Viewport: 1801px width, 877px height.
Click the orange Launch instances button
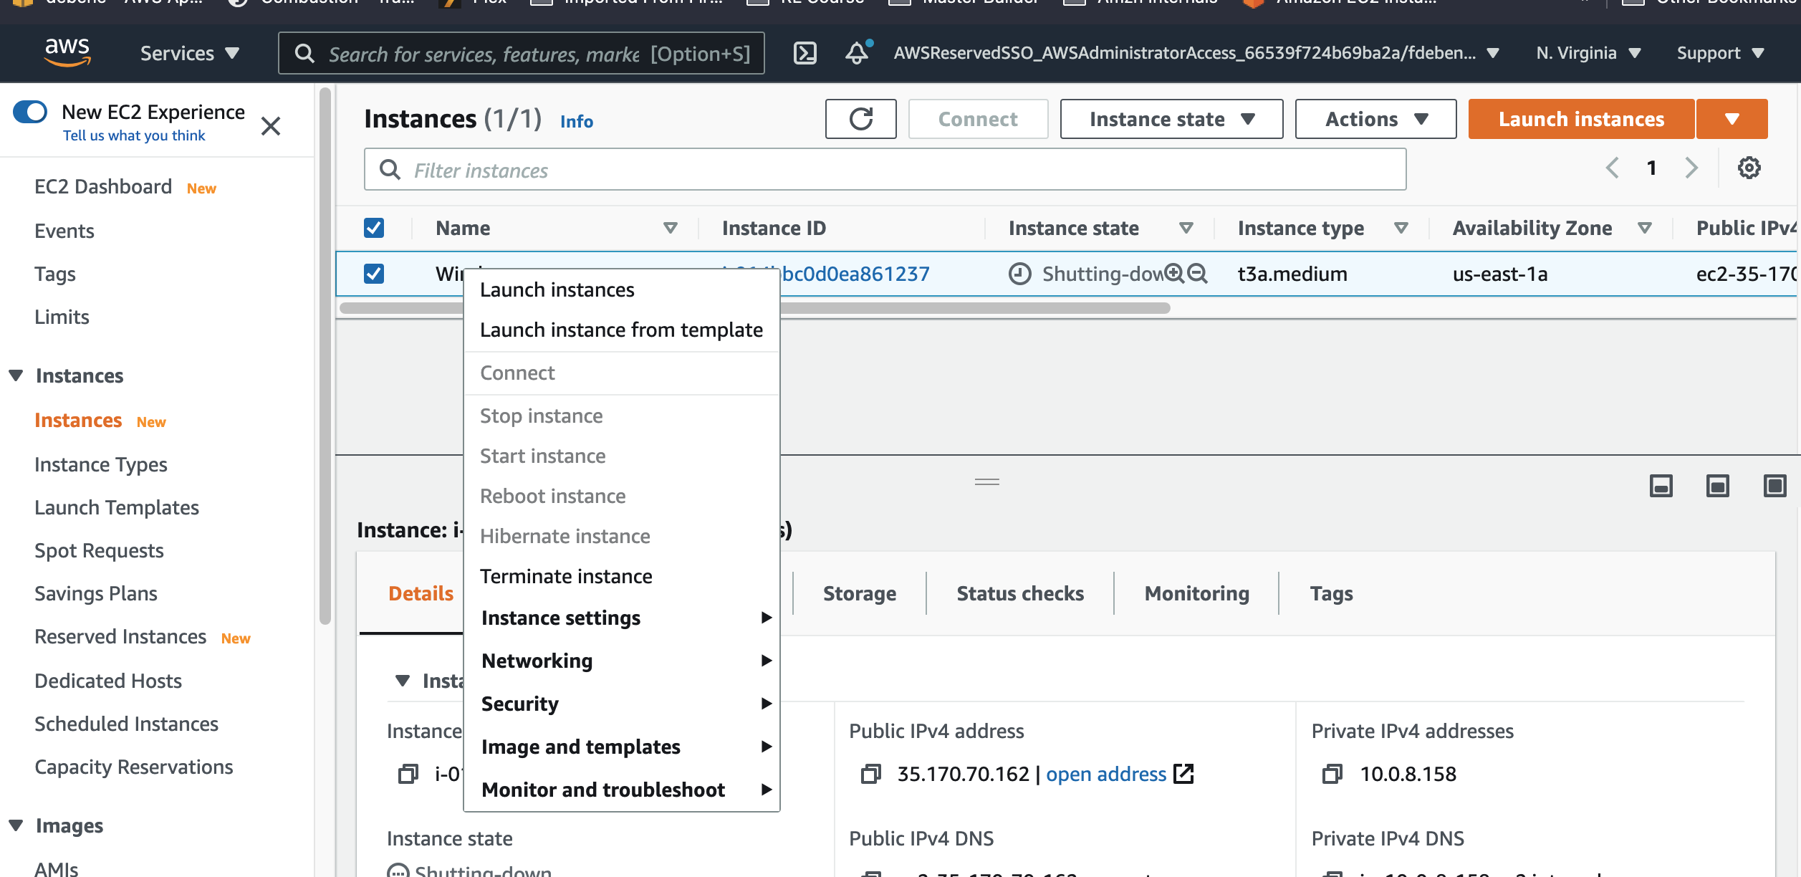click(1581, 119)
